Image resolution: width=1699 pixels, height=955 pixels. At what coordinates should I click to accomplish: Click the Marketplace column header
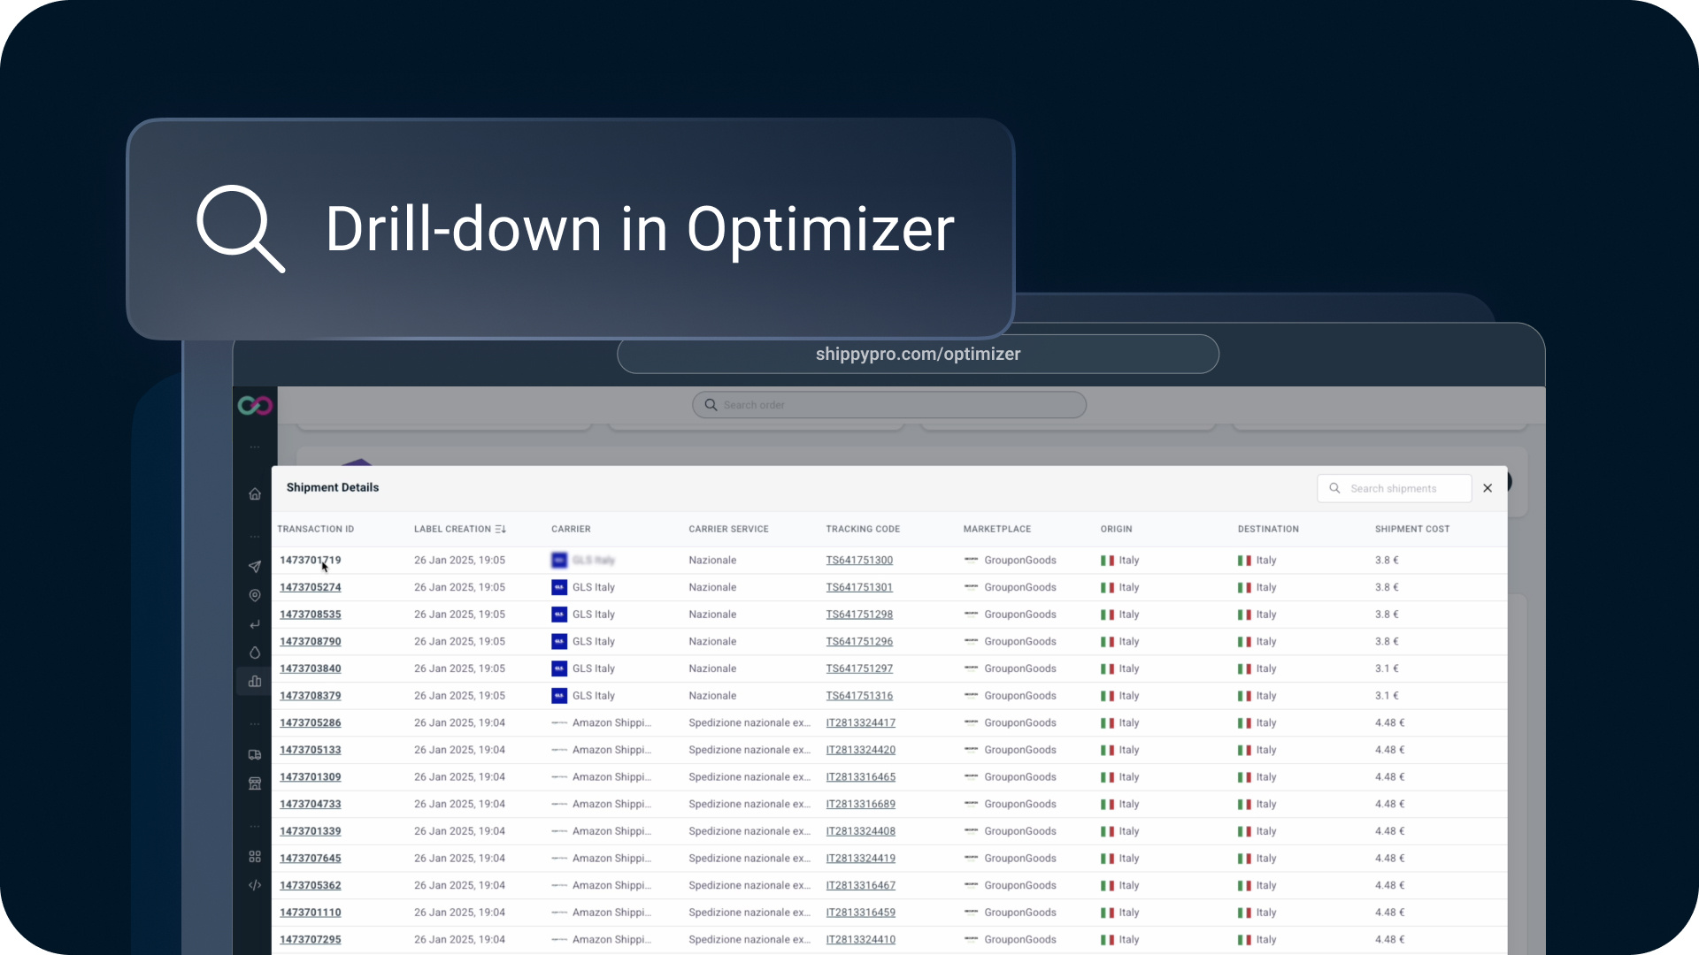click(x=997, y=529)
